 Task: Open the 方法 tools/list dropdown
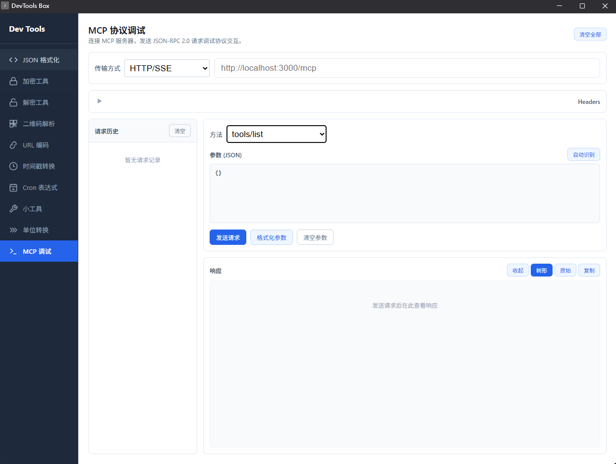(277, 134)
